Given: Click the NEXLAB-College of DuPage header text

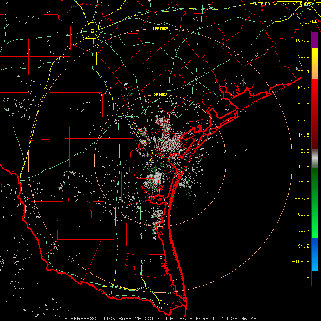Looking at the screenshot, I should click(287, 4).
